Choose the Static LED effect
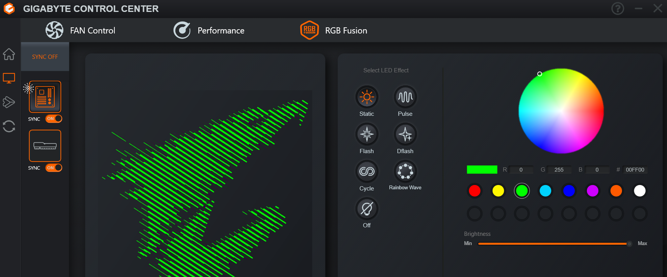This screenshot has width=667, height=277. click(x=367, y=97)
